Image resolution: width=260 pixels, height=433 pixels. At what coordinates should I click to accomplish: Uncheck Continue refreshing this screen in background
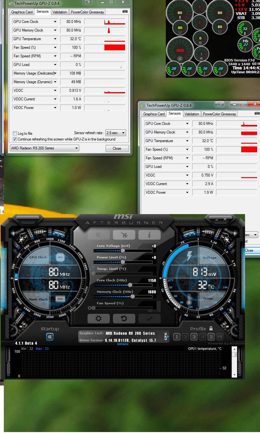(x=15, y=139)
